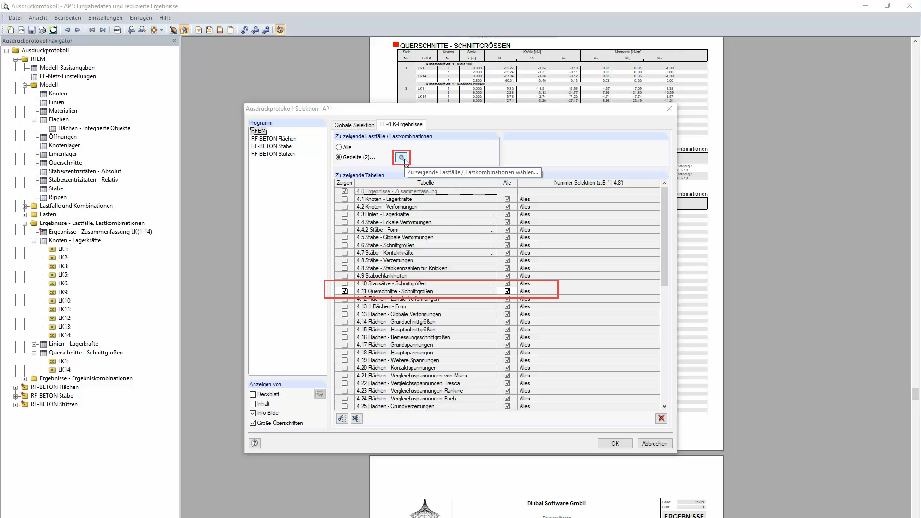This screenshot has width=921, height=518.
Task: Select LK5 under Knoten - Lagerkräfte
Action: [63, 275]
